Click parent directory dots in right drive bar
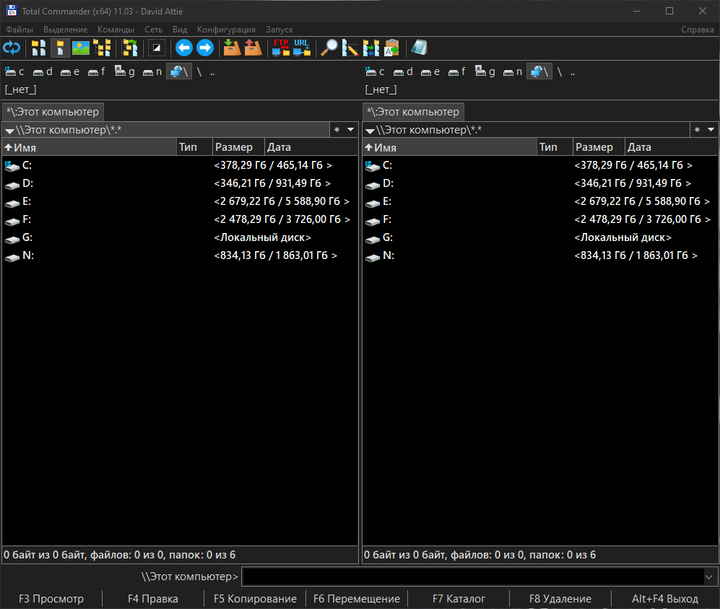This screenshot has height=609, width=720. [573, 71]
